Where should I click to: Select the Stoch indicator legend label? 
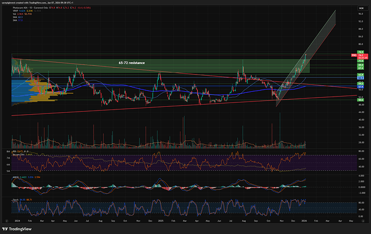coord(15,199)
